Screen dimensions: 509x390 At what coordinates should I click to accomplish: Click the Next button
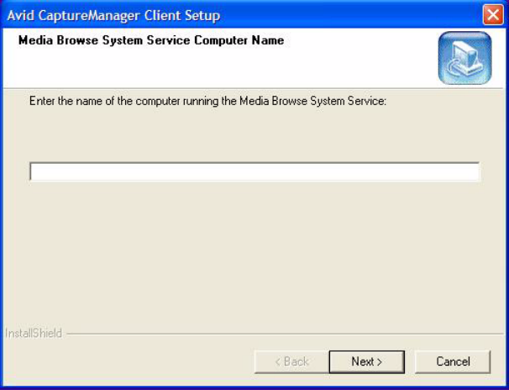366,361
